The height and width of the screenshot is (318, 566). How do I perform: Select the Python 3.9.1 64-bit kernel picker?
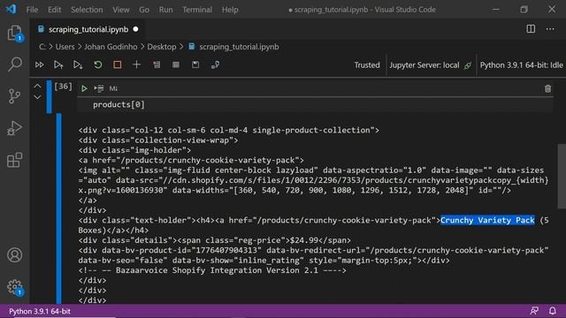click(521, 65)
